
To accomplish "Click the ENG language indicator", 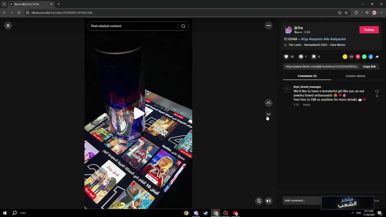I will click(x=359, y=213).
